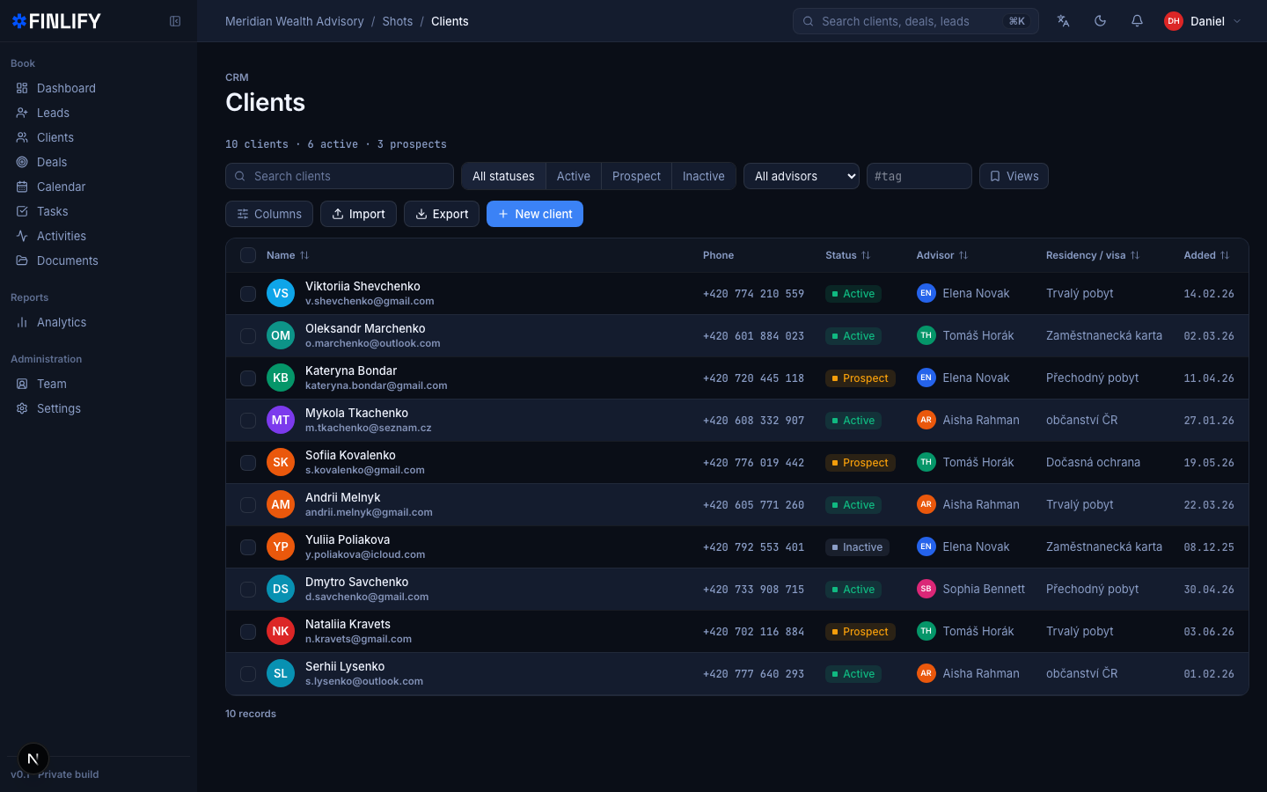Open Calendar in the sidebar
This screenshot has height=792, width=1267.
coord(99,187)
